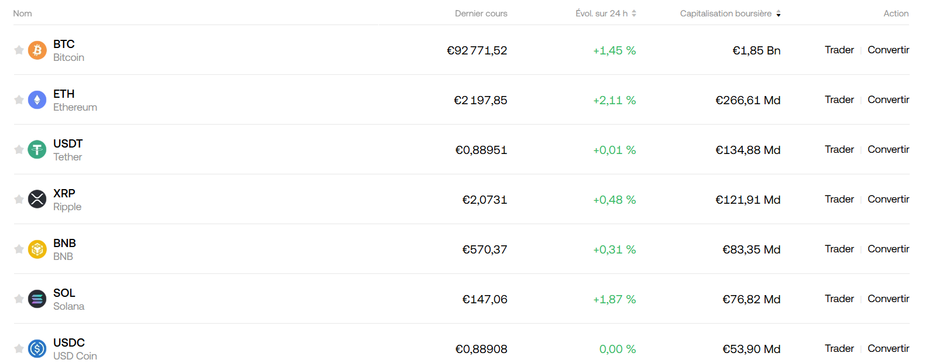Click the USD Coin logo icon
Viewport: 929px width, 363px height.
[x=37, y=349]
